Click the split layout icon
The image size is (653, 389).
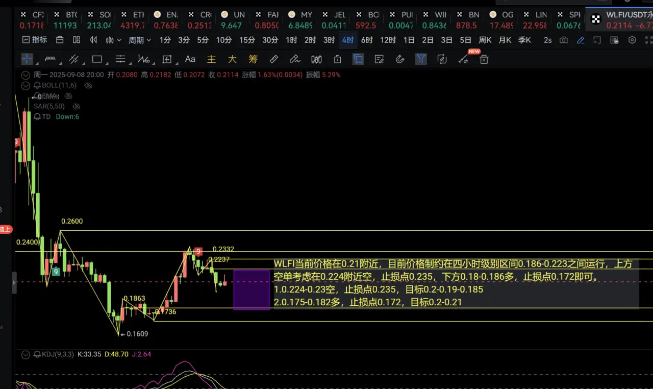pyautogui.click(x=77, y=40)
